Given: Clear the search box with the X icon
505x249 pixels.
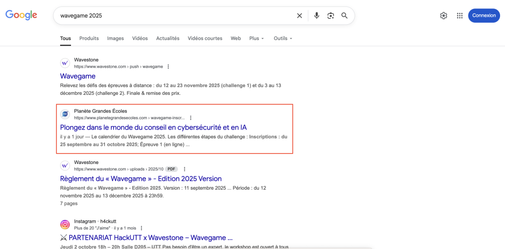Looking at the screenshot, I should (299, 15).
